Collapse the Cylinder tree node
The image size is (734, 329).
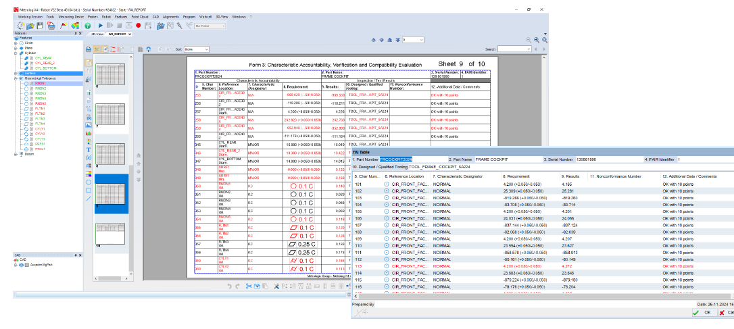pyautogui.click(x=16, y=53)
